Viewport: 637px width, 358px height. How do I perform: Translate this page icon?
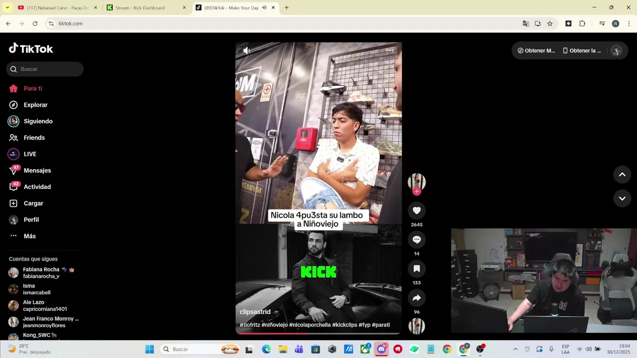coord(526,23)
